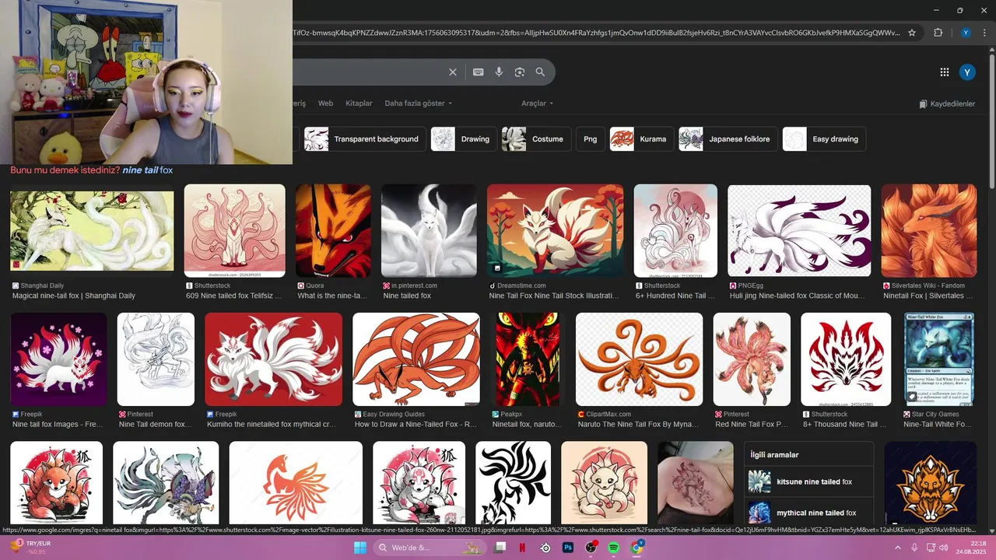Image resolution: width=996 pixels, height=560 pixels.
Task: Open the in.pinterest.com white fox image
Action: click(x=429, y=231)
